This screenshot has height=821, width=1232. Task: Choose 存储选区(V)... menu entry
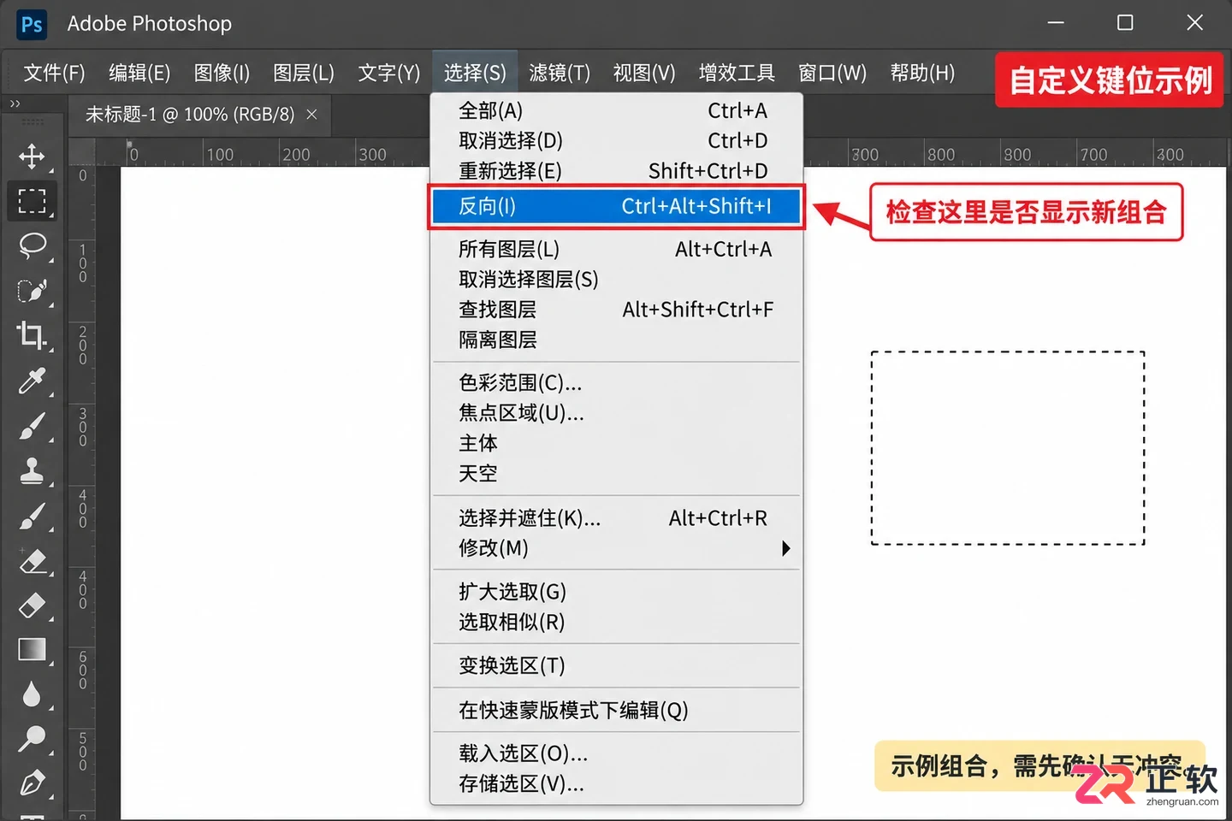click(x=616, y=783)
